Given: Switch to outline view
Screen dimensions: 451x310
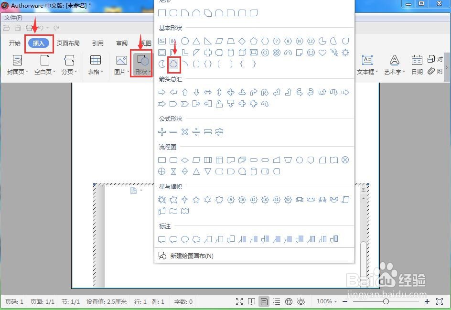Looking at the screenshot, I should (277, 301).
